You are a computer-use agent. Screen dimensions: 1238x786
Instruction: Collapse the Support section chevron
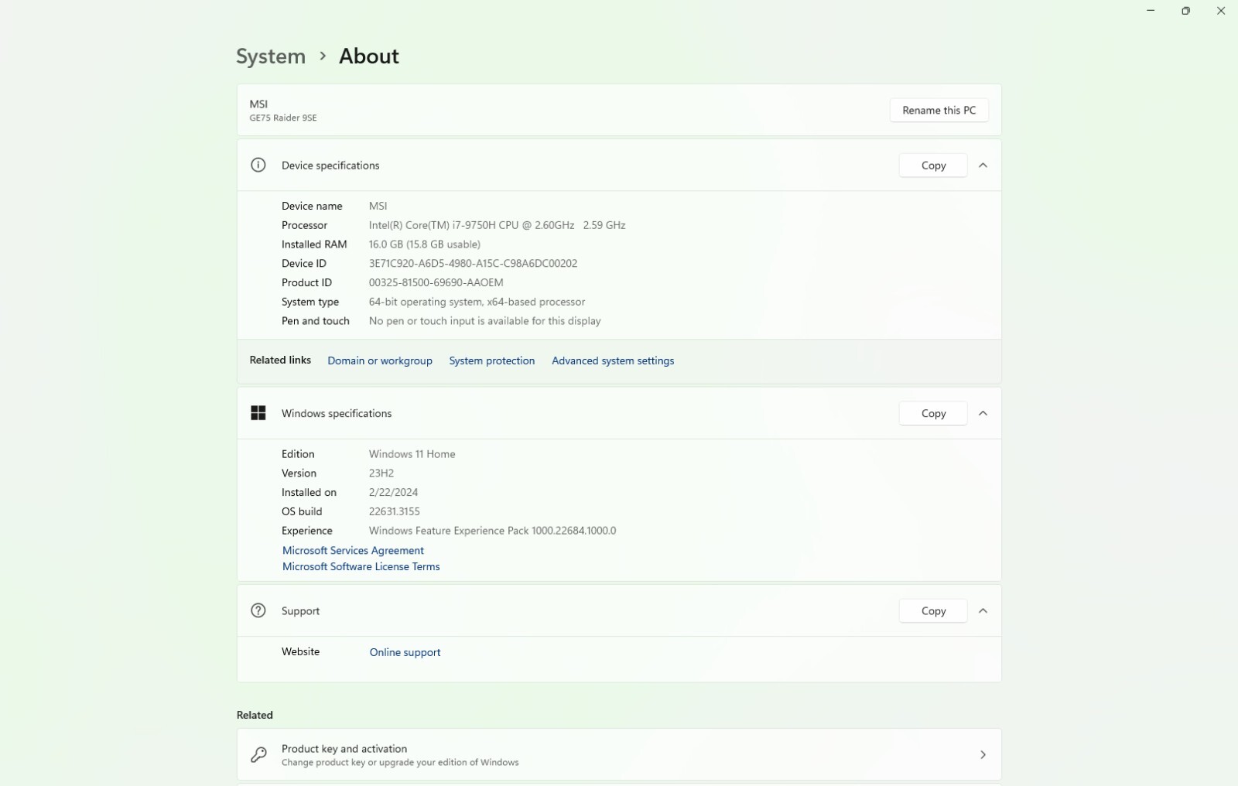point(983,610)
